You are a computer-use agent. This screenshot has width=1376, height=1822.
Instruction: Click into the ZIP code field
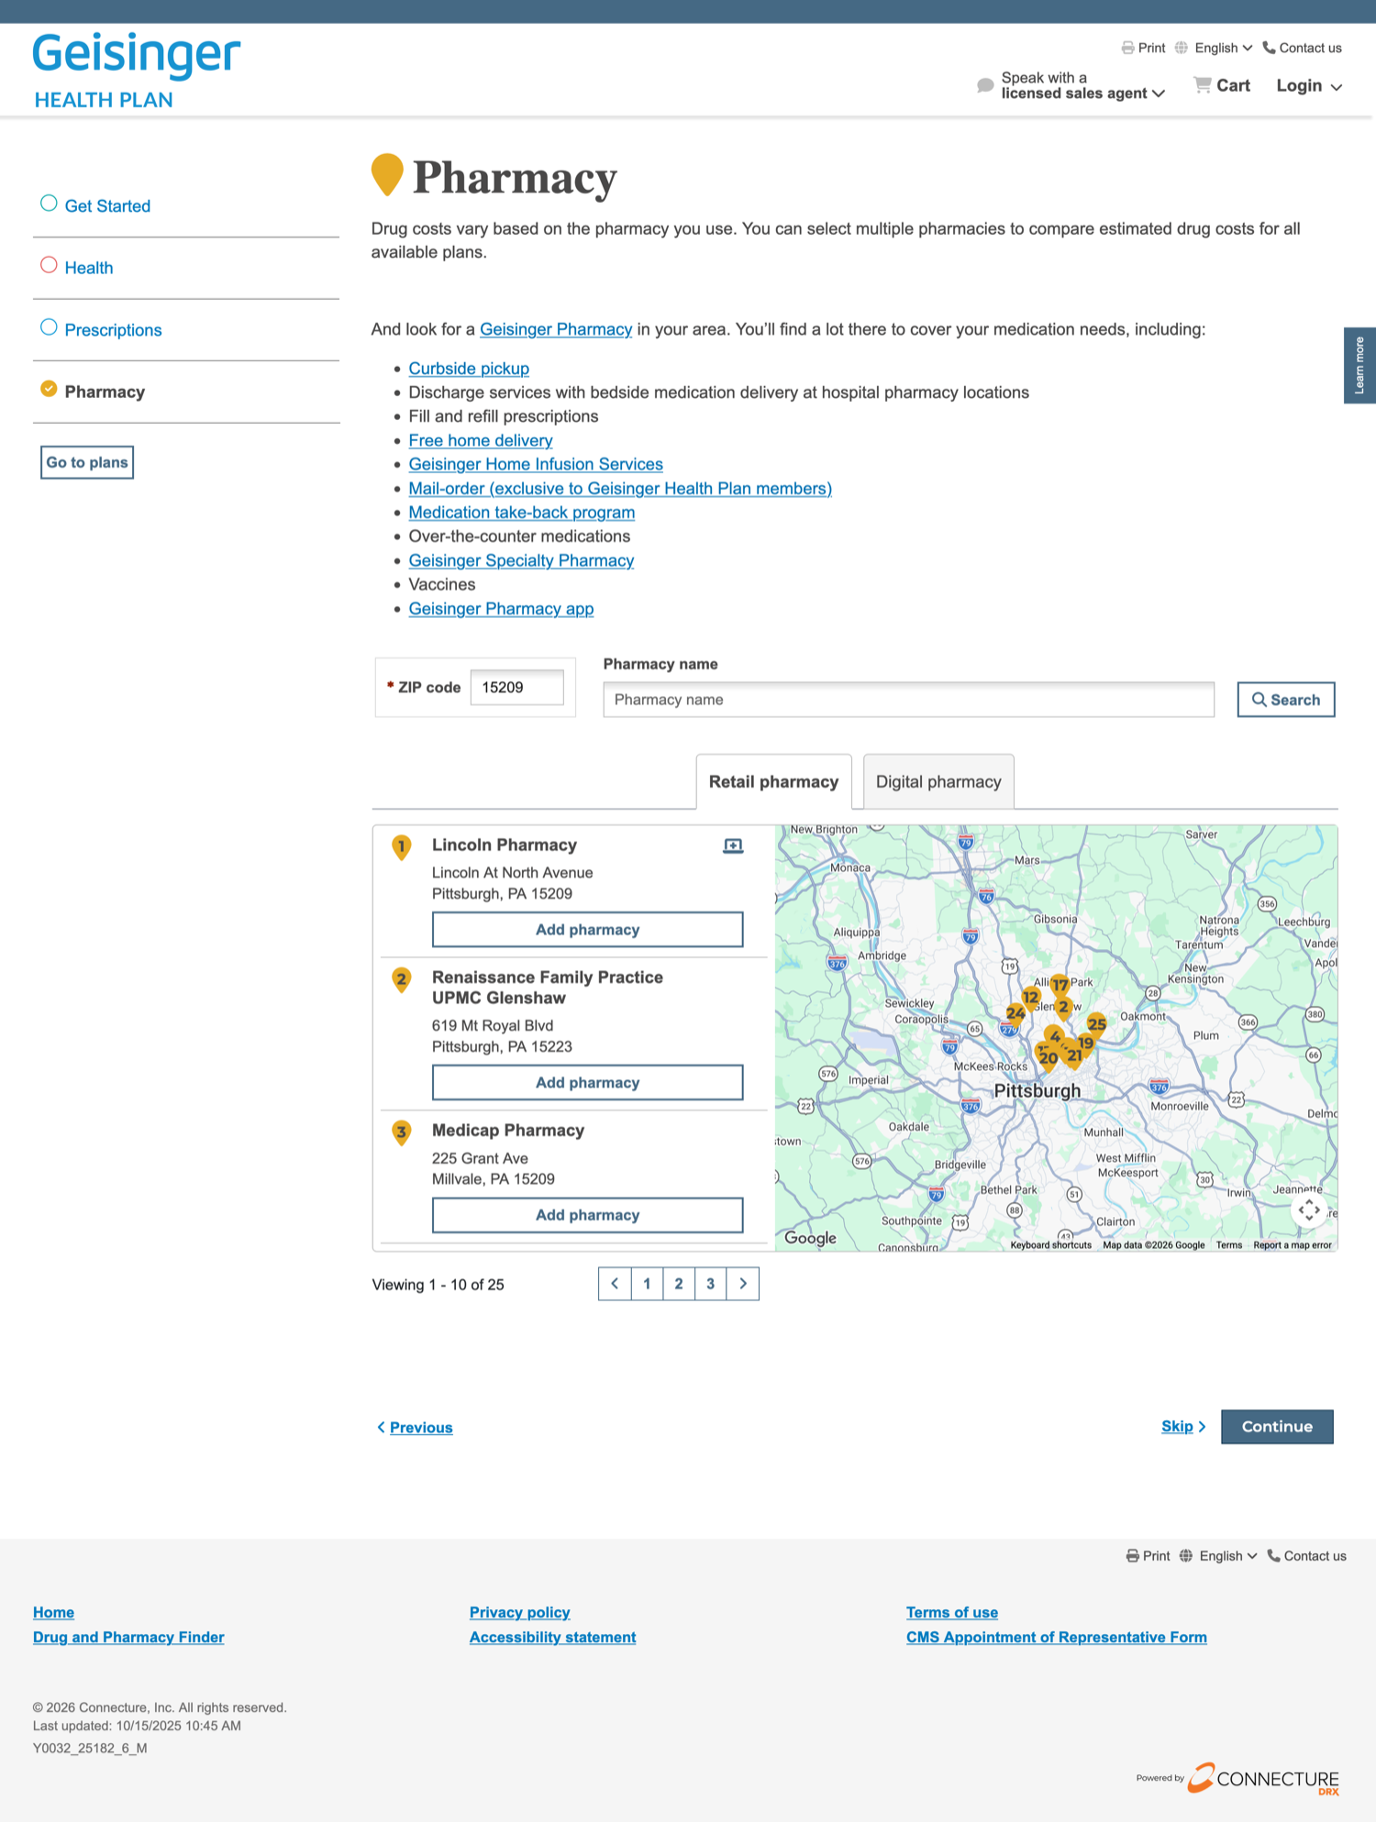[x=517, y=688]
